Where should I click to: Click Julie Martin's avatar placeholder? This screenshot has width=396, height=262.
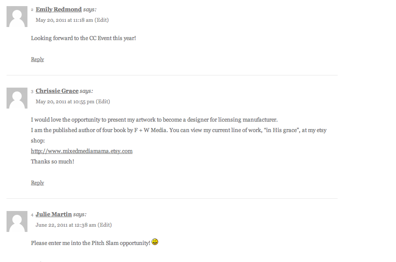[x=17, y=221]
